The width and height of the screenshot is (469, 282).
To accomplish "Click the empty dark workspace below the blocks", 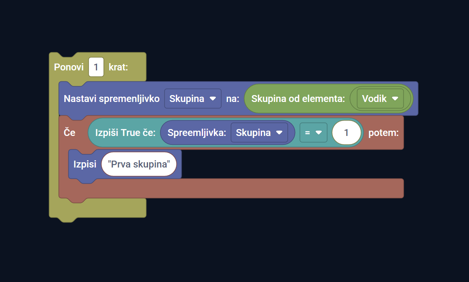I will point(243,251).
